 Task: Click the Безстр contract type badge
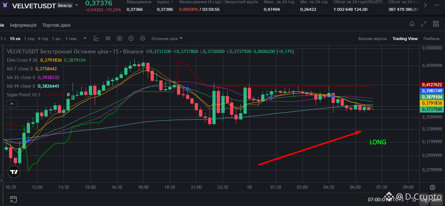(65, 5)
